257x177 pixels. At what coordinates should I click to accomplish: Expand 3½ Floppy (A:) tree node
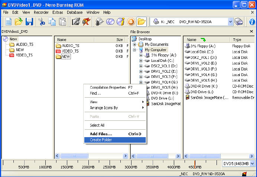click(x=141, y=55)
